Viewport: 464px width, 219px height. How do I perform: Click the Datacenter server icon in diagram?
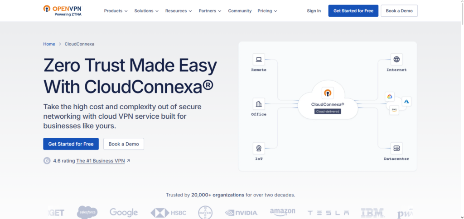point(396,148)
